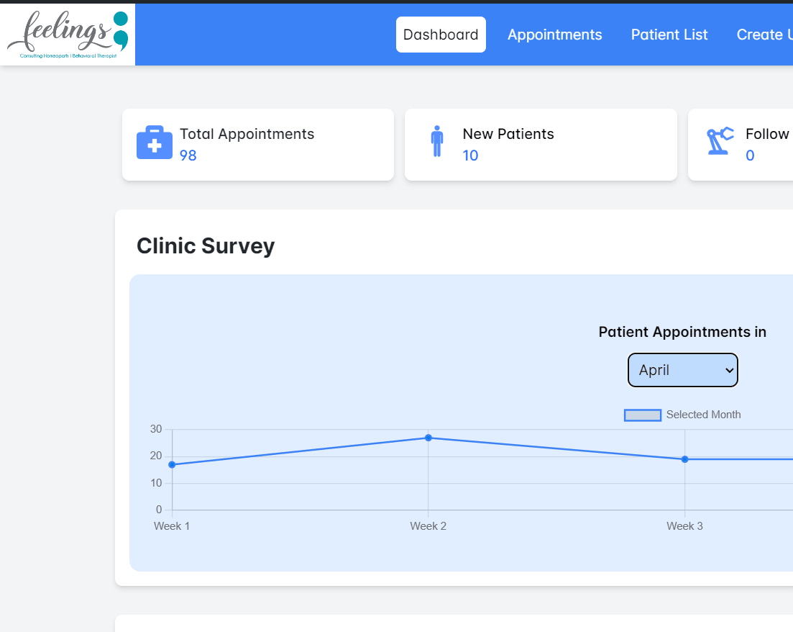
Task: Click the Clinic Survey heading
Action: [206, 246]
